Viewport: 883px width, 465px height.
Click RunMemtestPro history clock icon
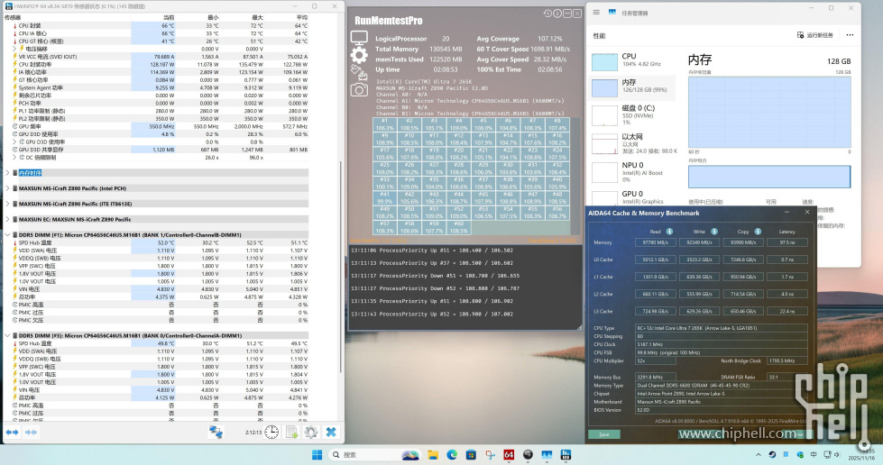[x=547, y=14]
